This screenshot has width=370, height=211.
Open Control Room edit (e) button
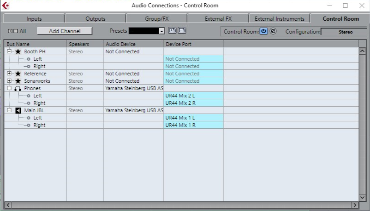(273, 31)
